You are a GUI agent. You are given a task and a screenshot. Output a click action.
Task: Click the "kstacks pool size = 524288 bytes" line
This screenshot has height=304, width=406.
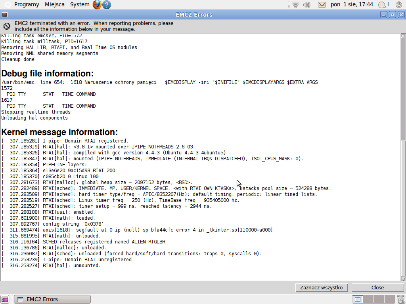pos(166,188)
